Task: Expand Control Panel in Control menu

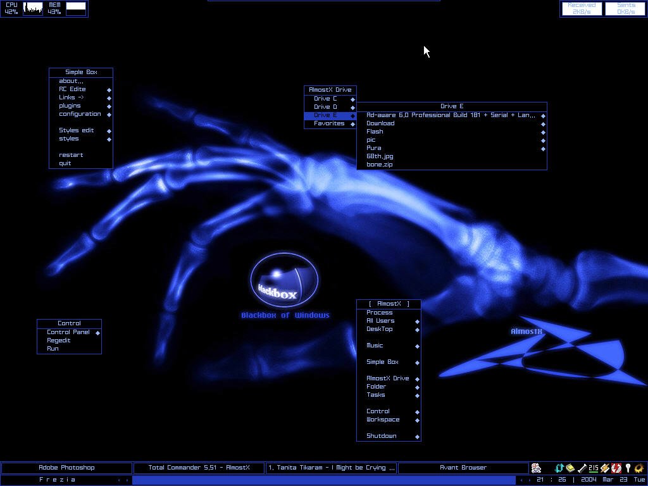Action: point(70,333)
